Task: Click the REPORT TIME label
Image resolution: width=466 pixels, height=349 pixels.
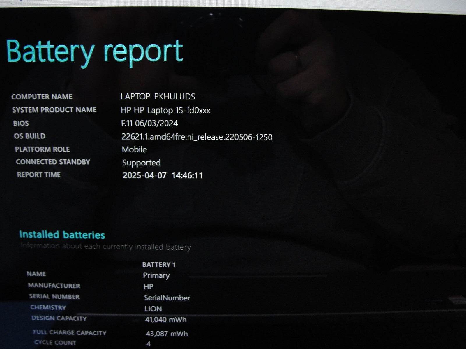Action: (x=39, y=175)
